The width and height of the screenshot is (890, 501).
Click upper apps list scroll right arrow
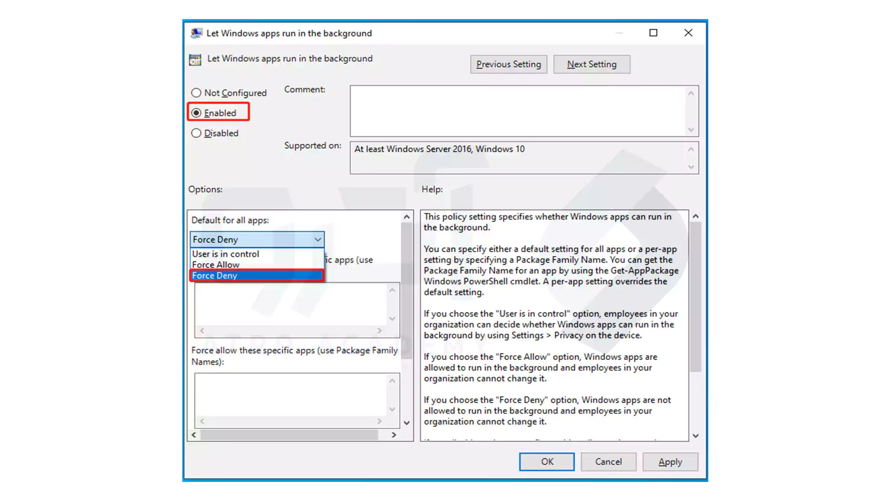coord(380,331)
